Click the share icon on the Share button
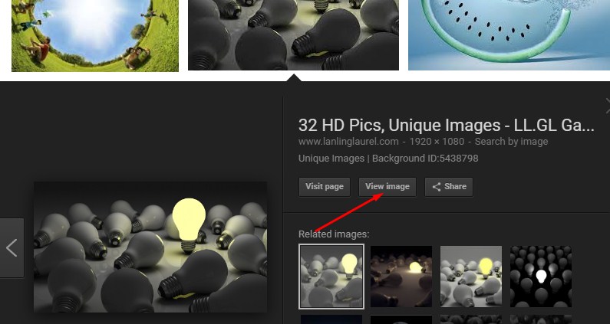 pos(437,187)
